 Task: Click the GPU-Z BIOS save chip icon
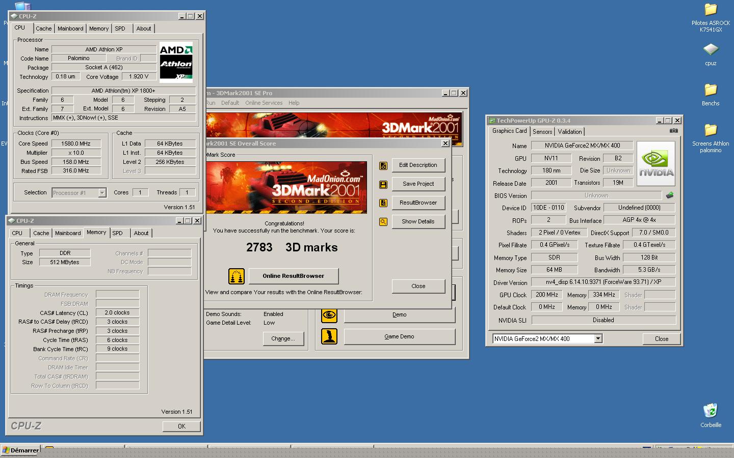(x=670, y=195)
